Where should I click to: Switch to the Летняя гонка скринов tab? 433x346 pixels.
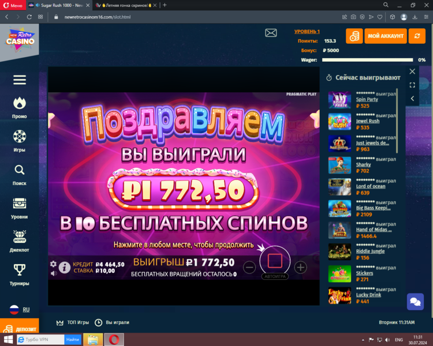[126, 5]
